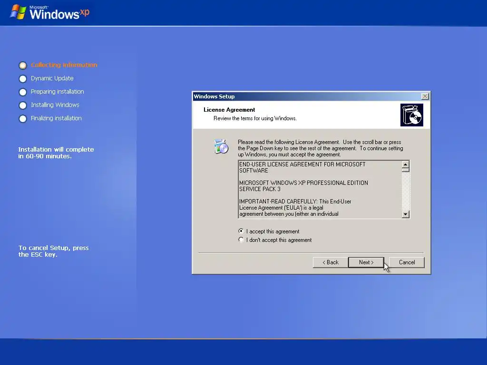Viewport: 487px width, 365px height.
Task: Click 'Installation will complete in 60-90 minutes' text
Action: click(56, 153)
